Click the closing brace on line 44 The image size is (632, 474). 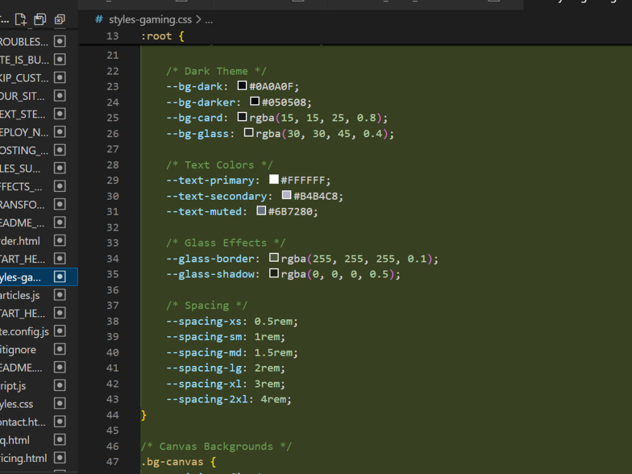tap(144, 415)
